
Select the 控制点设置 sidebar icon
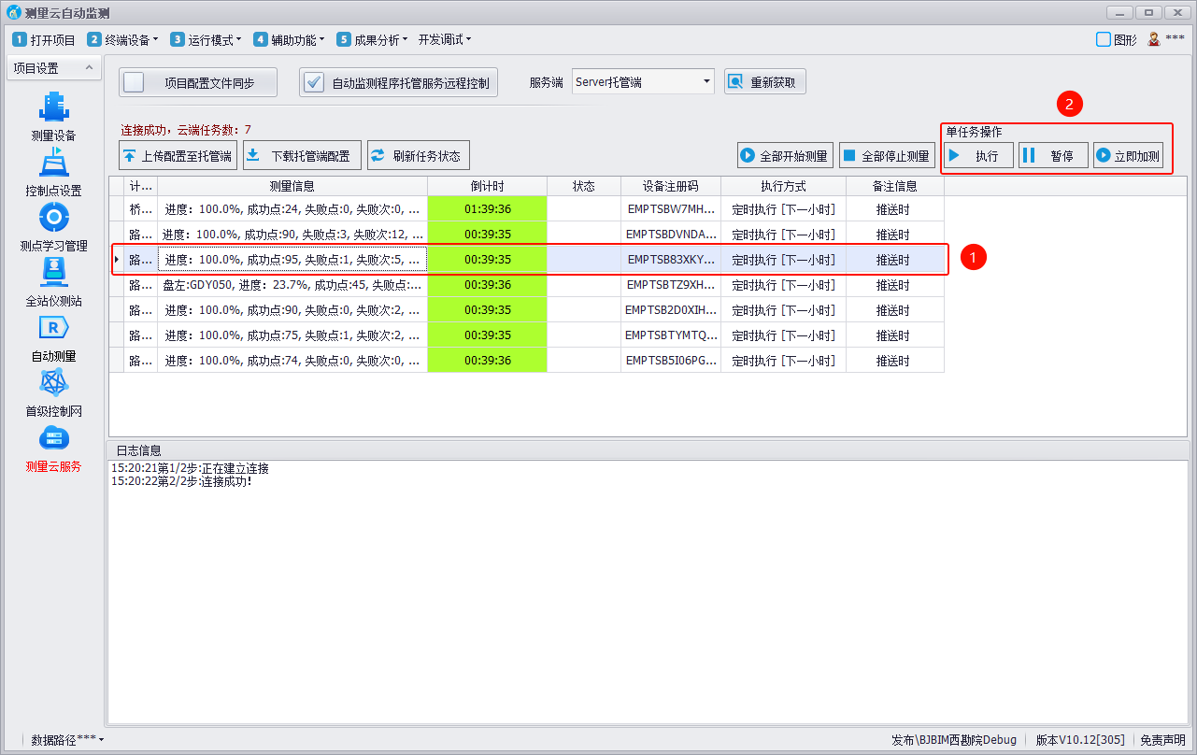click(53, 164)
